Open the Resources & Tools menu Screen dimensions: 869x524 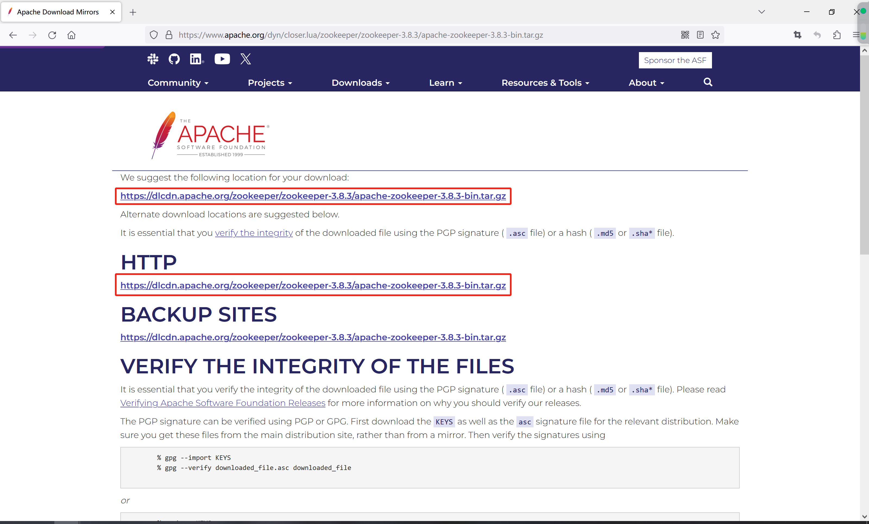(x=545, y=83)
